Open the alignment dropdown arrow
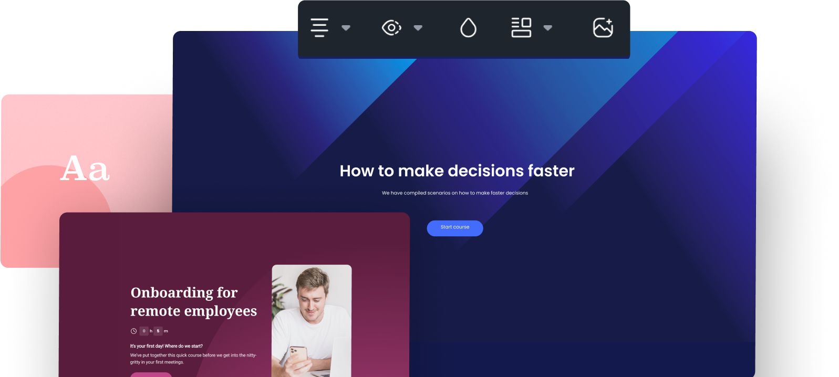 346,28
